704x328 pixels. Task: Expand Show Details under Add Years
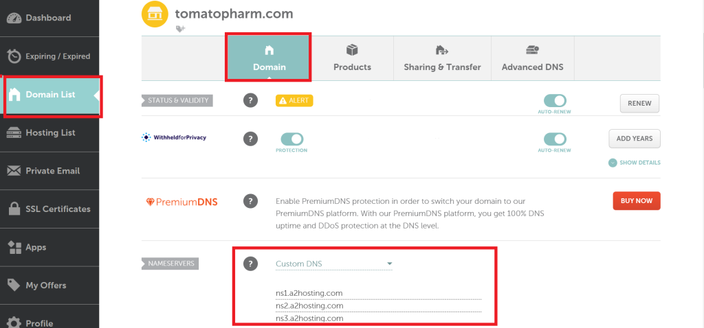635,163
